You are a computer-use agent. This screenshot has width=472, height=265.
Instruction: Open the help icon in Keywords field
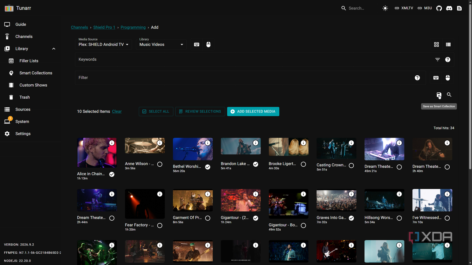448,60
